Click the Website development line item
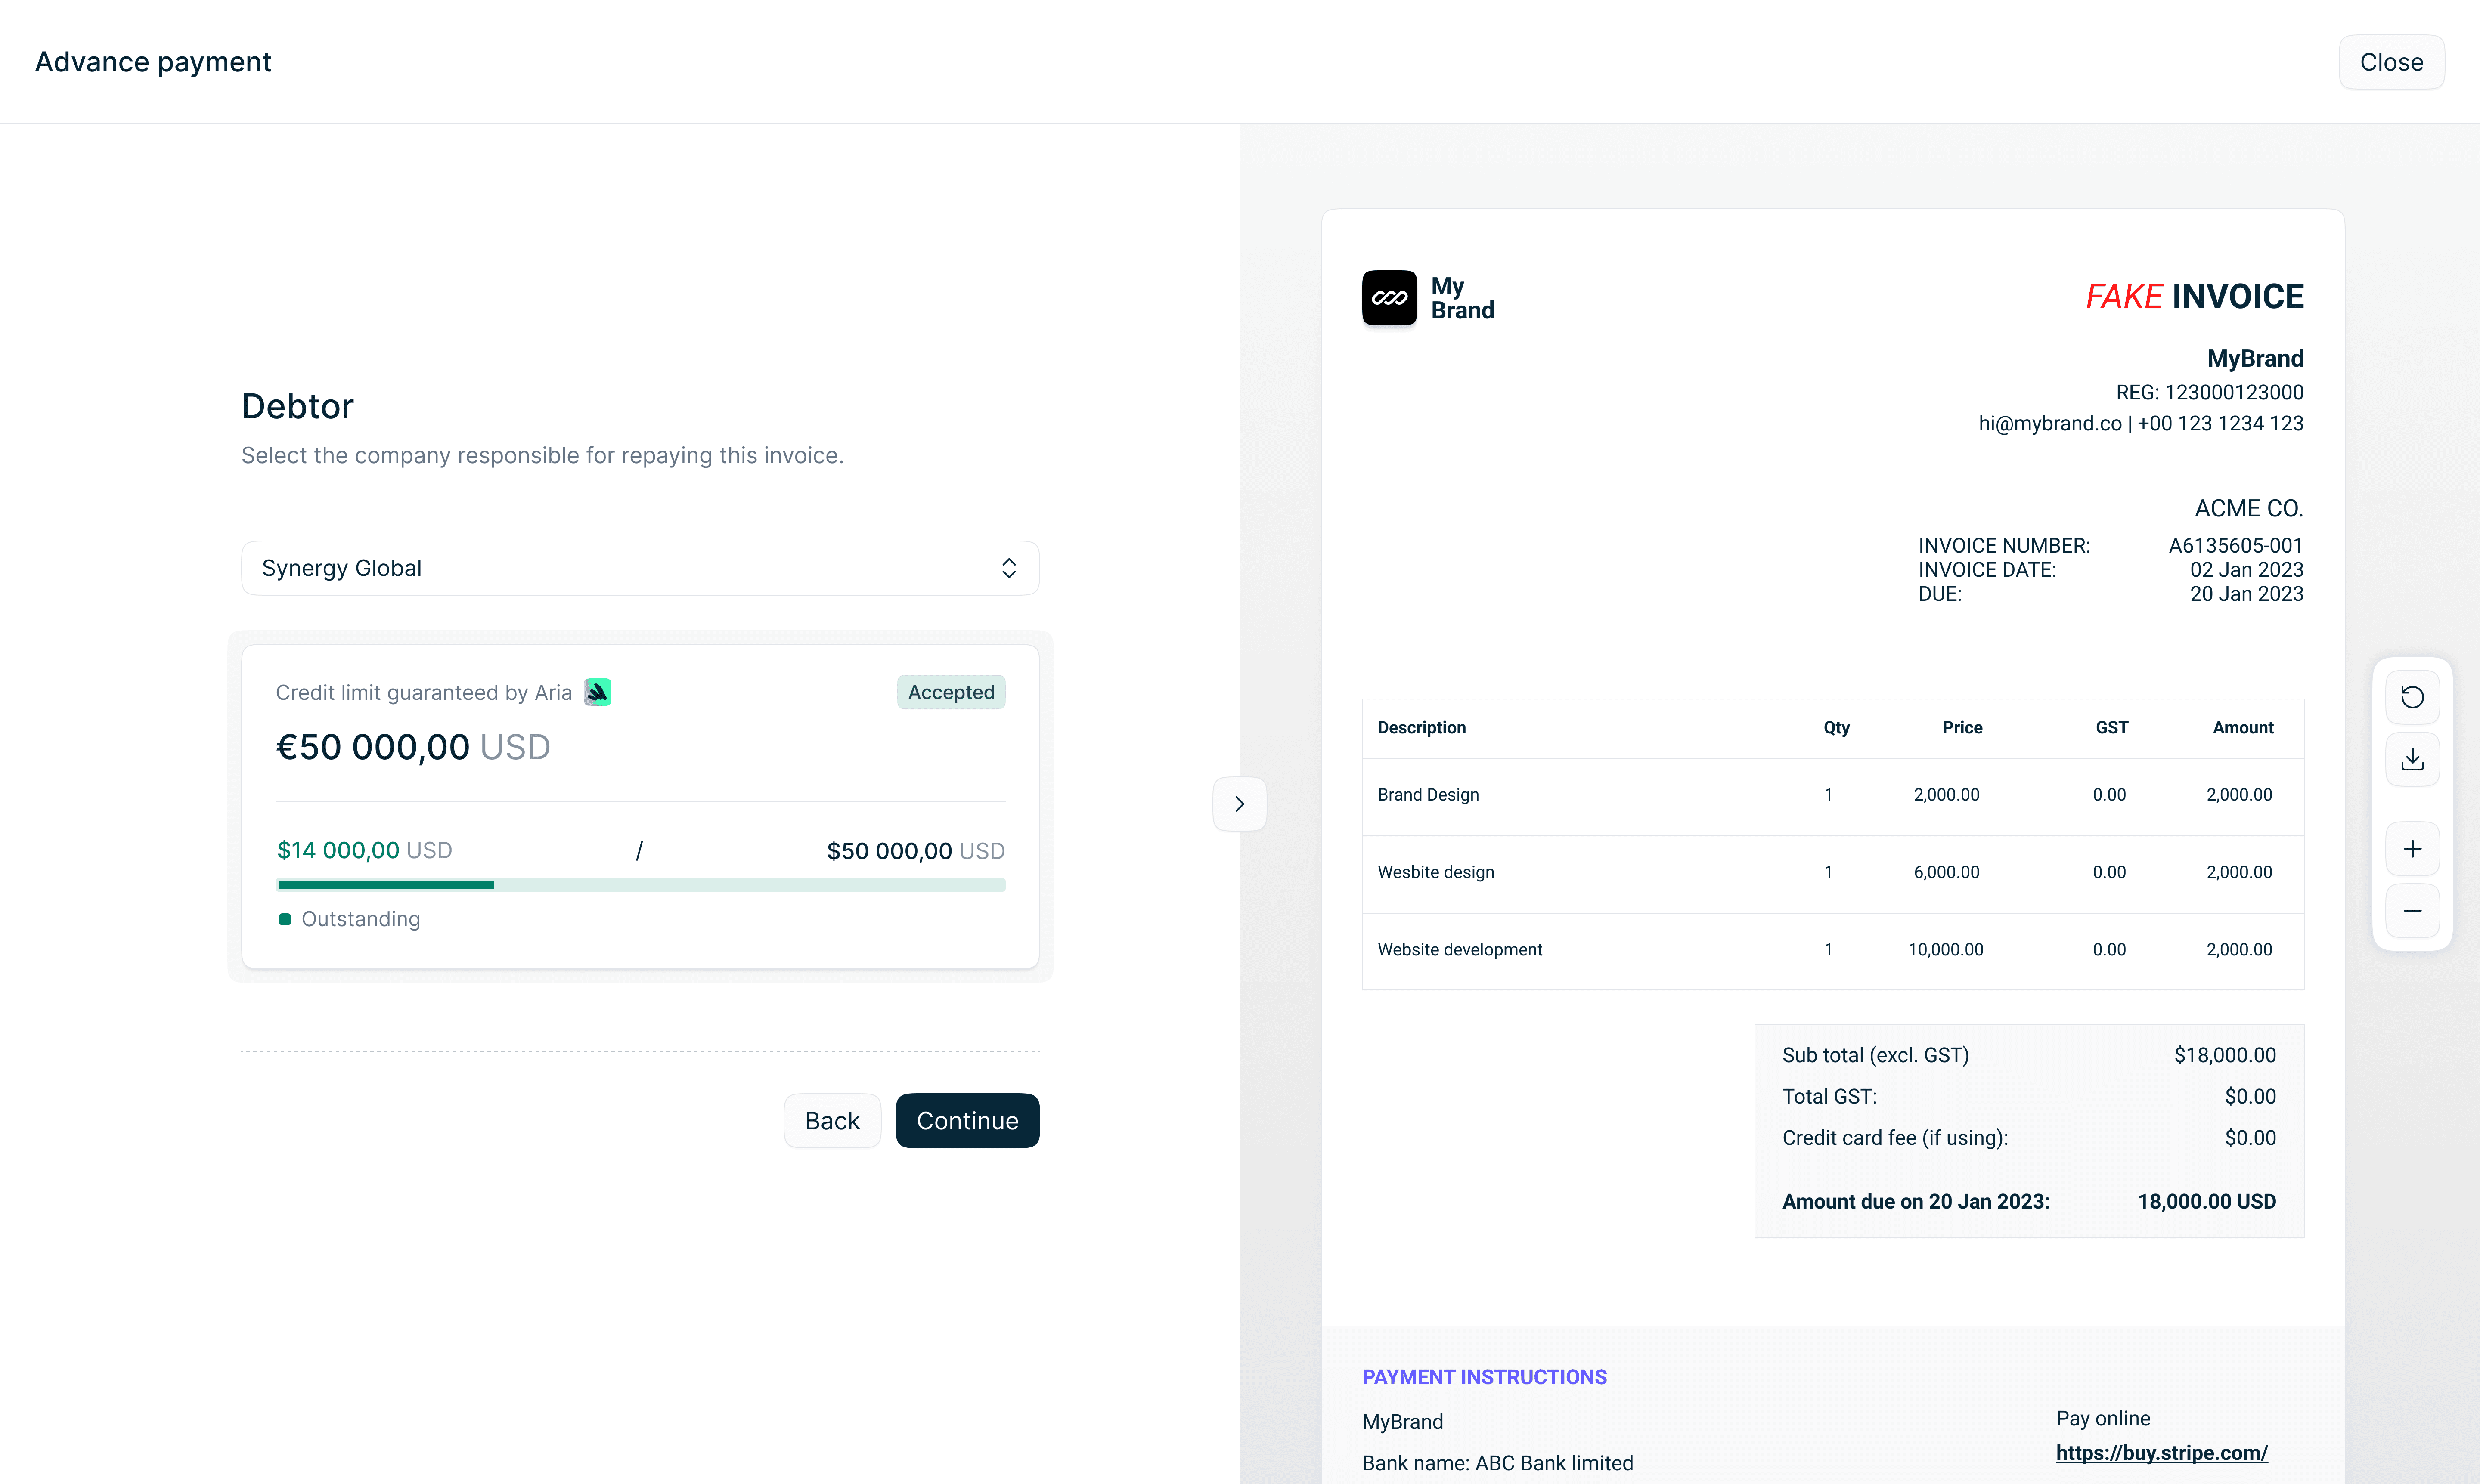The image size is (2480, 1484). [x=1460, y=950]
